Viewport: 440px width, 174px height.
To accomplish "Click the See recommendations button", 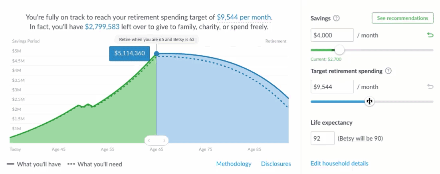I will point(402,18).
